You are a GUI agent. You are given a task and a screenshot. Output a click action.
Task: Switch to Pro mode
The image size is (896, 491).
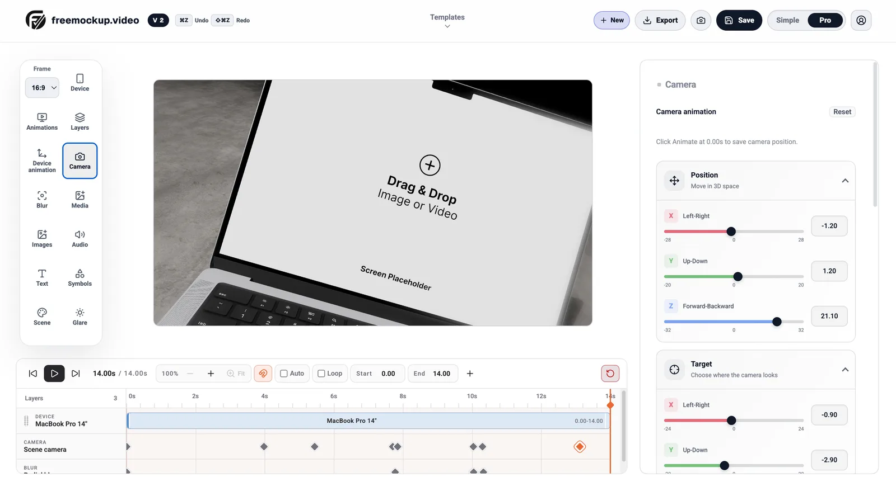825,20
